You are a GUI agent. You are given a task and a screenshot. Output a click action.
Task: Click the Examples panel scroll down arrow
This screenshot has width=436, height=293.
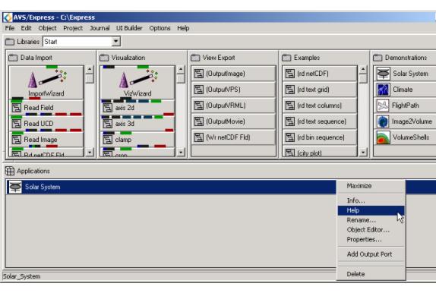click(x=363, y=153)
